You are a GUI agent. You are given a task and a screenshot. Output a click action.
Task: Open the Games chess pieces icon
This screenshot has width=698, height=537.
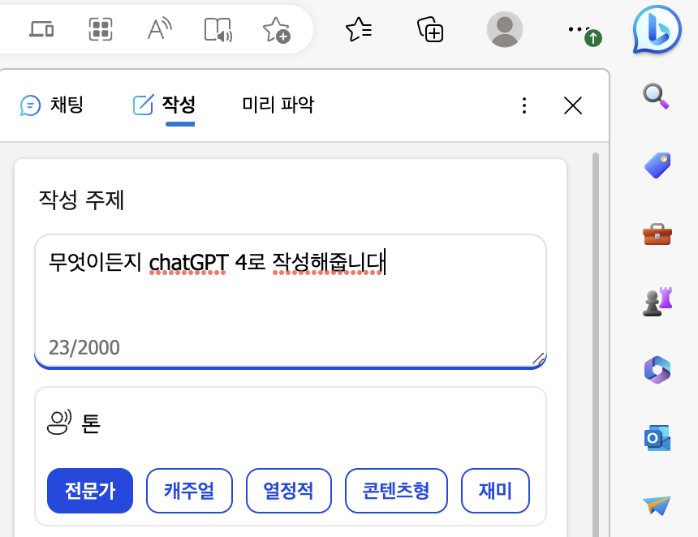tap(657, 302)
